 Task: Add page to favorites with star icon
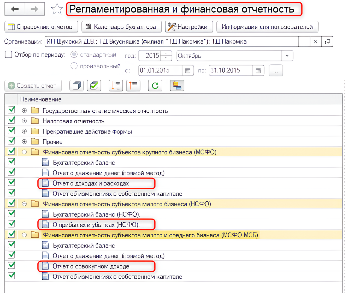pyautogui.click(x=57, y=9)
